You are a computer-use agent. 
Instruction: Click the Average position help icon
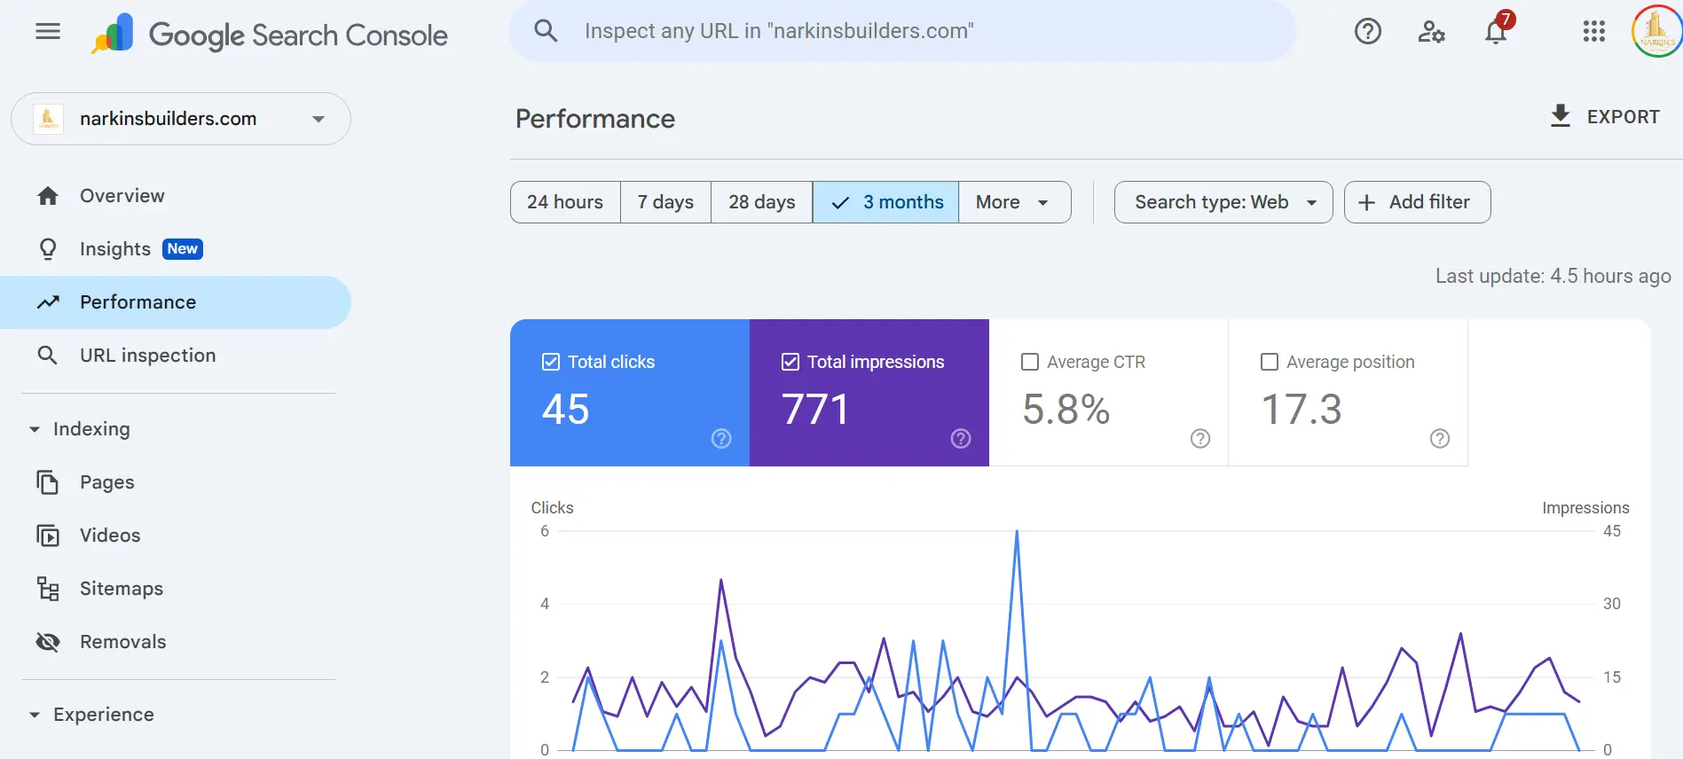(1440, 439)
